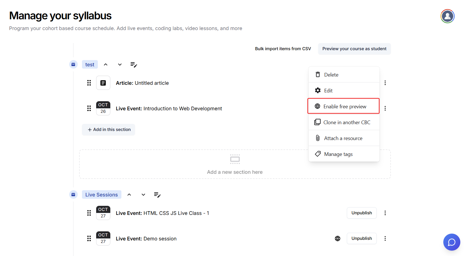Image resolution: width=466 pixels, height=256 pixels.
Task: Click the article icon for Untitled article
Action: [x=103, y=83]
